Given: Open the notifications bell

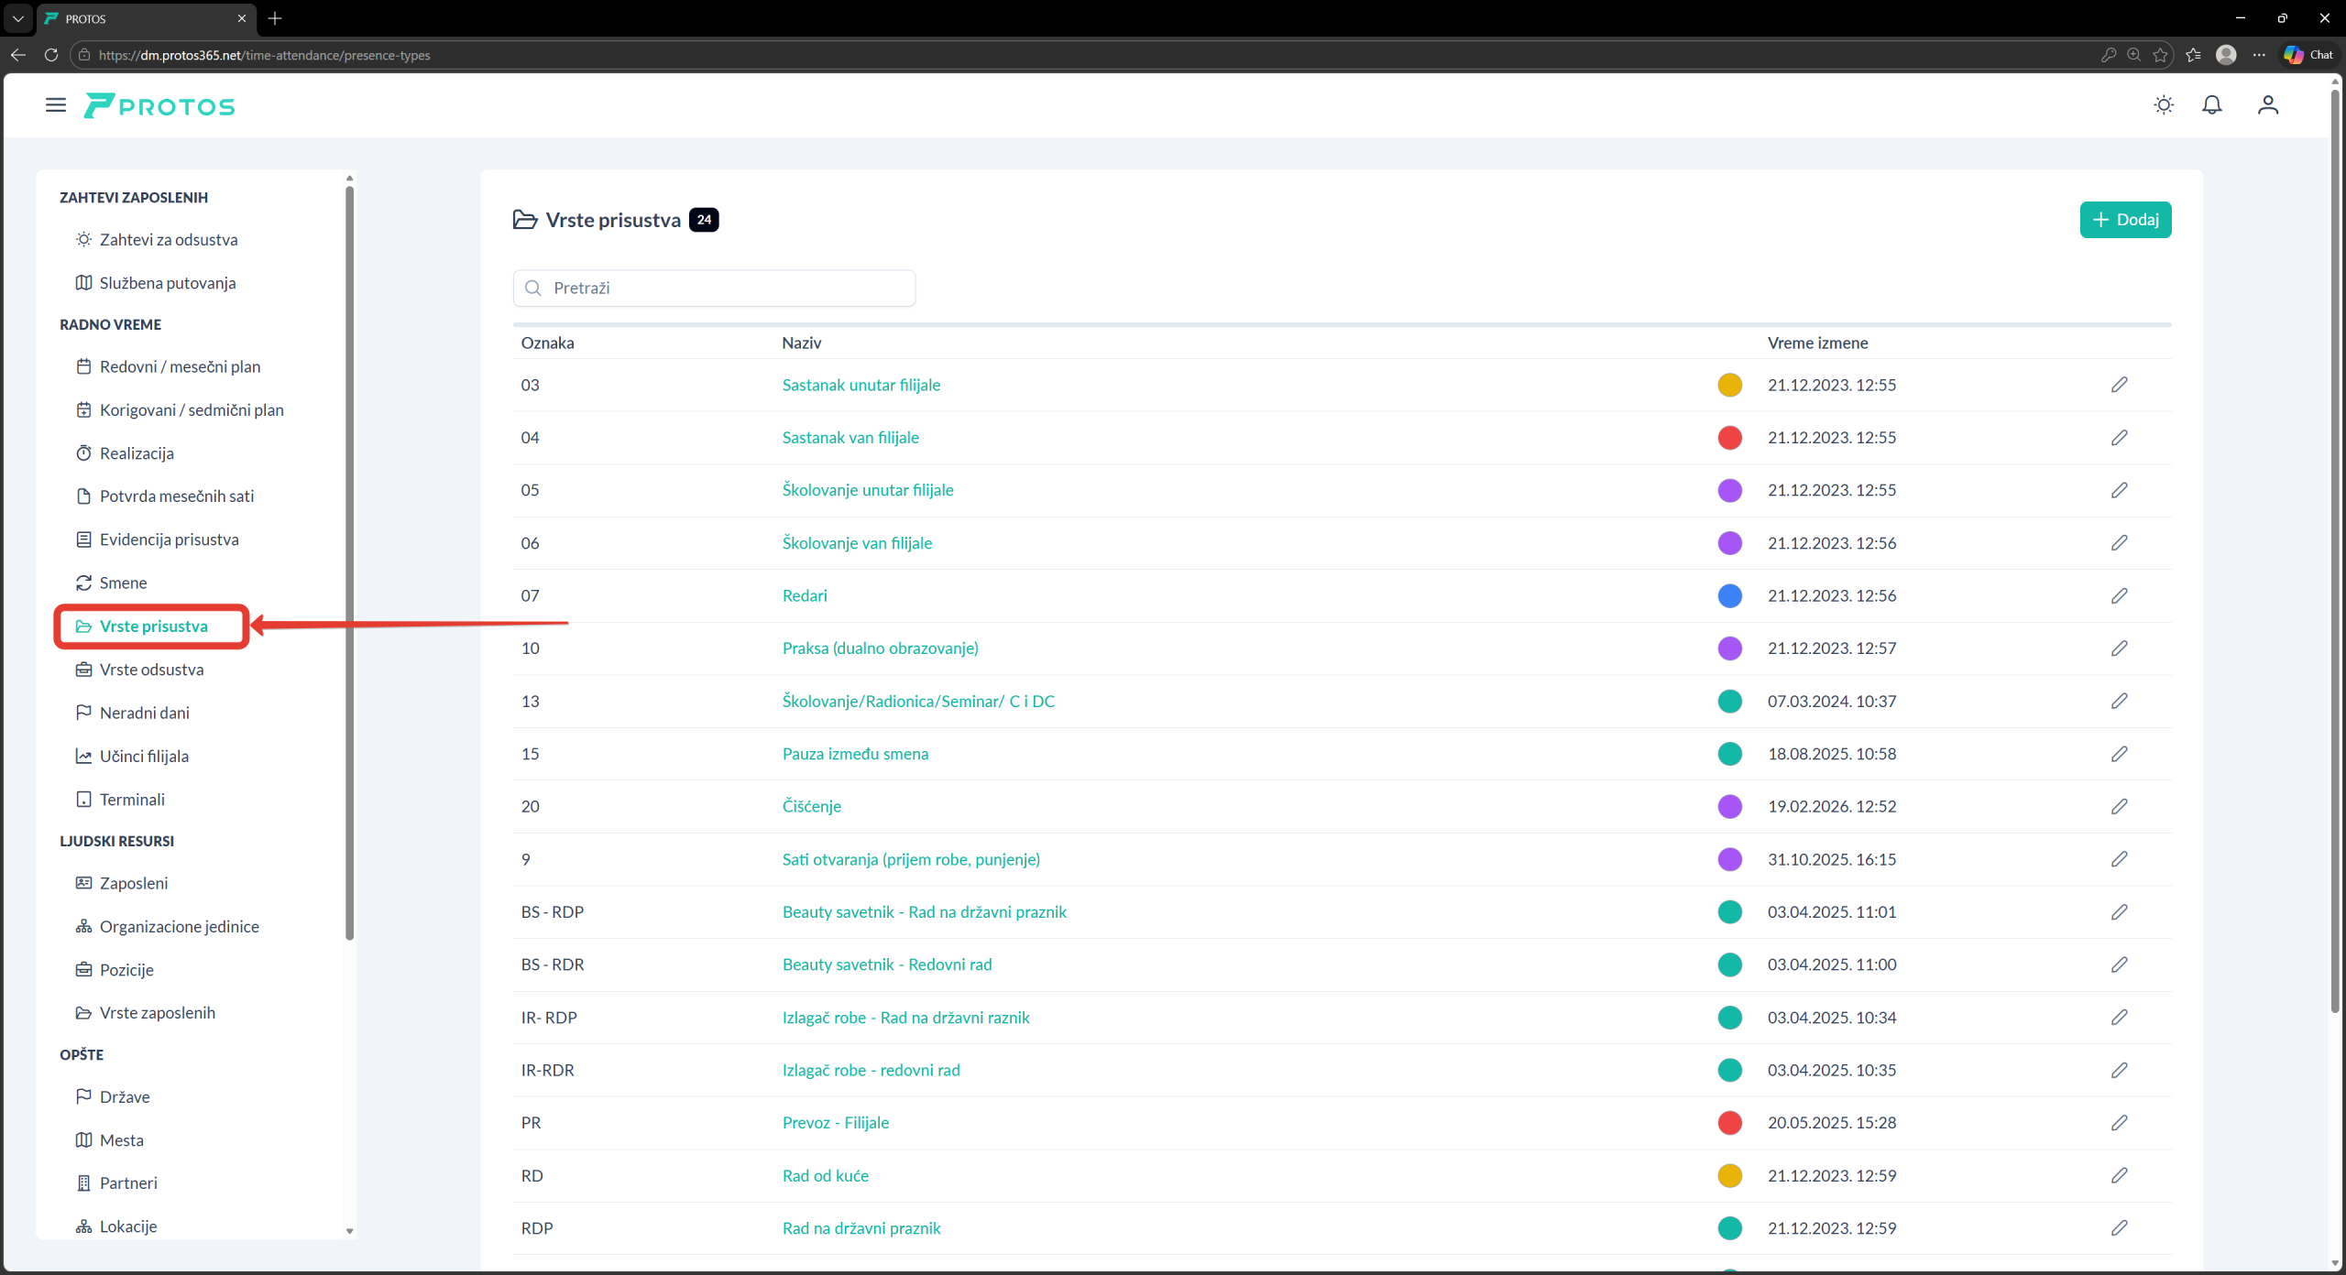Looking at the screenshot, I should tap(2212, 105).
